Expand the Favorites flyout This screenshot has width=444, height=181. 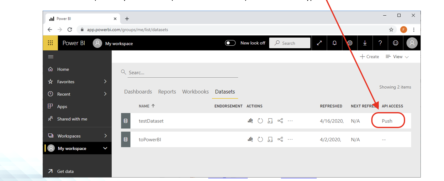coord(105,81)
